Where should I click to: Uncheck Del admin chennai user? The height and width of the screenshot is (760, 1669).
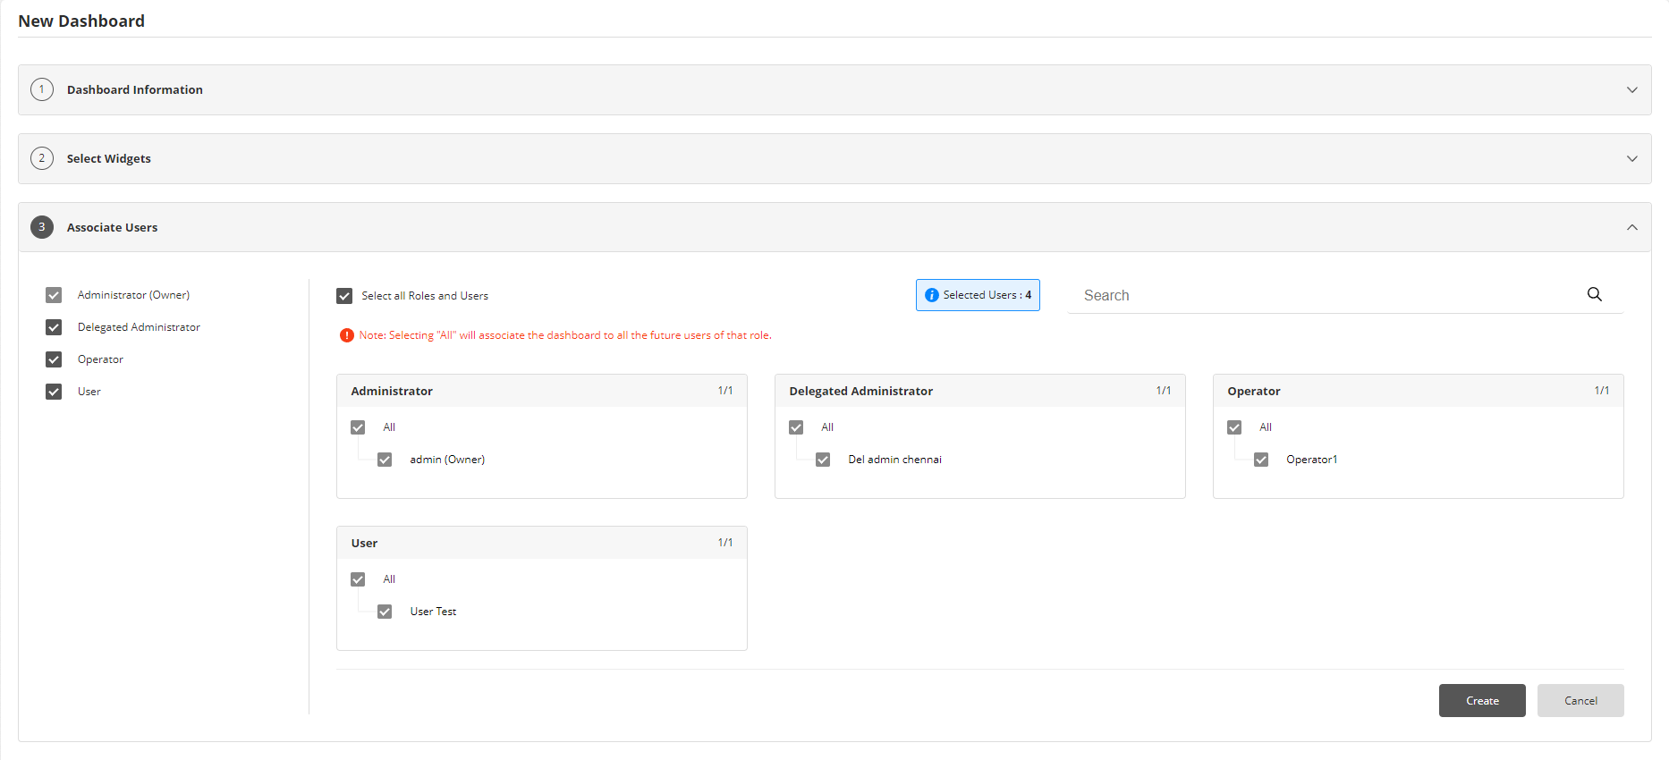[823, 460]
